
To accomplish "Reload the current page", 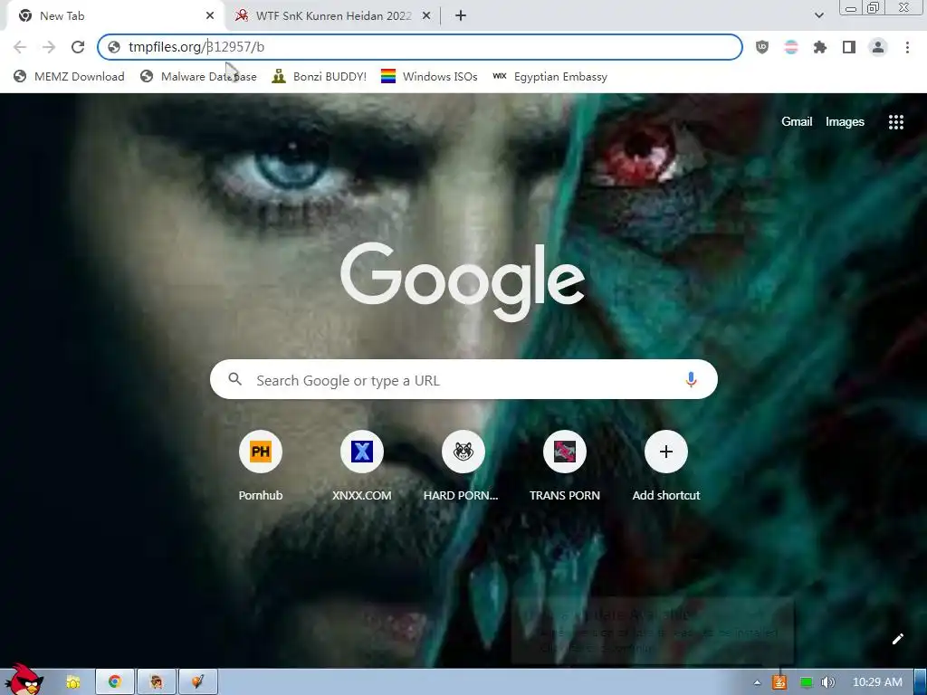I will pyautogui.click(x=78, y=47).
